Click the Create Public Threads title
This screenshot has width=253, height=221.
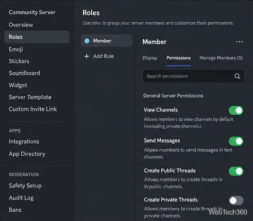pos(170,170)
